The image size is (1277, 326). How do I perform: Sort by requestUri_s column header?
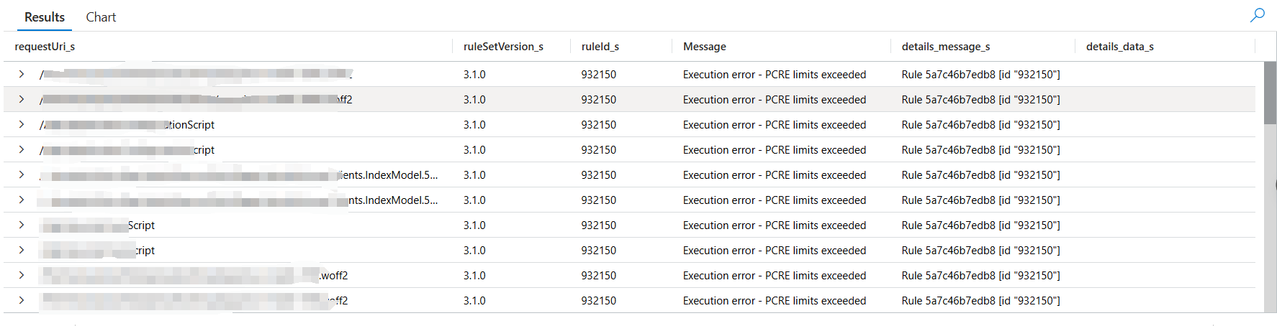click(x=45, y=47)
